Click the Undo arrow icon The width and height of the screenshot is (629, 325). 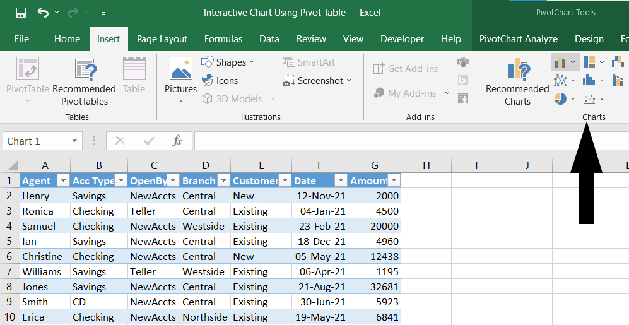pos(43,13)
